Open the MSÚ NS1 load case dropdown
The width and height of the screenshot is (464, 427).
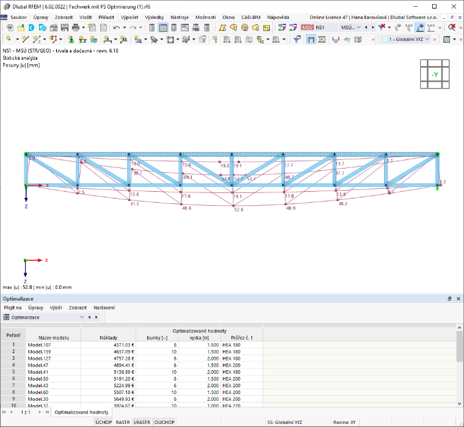coord(331,27)
